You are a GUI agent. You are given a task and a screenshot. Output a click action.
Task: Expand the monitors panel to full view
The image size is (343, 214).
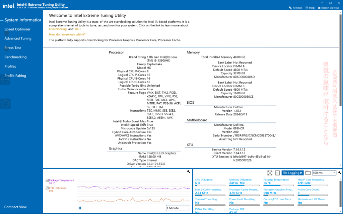(x=270, y=173)
